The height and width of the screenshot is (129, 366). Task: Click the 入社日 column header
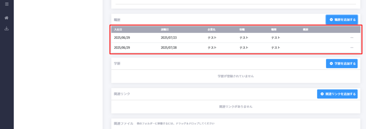118,30
